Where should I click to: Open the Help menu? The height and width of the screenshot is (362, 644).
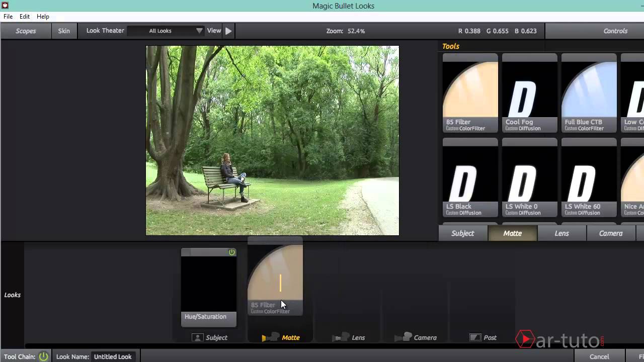43,17
